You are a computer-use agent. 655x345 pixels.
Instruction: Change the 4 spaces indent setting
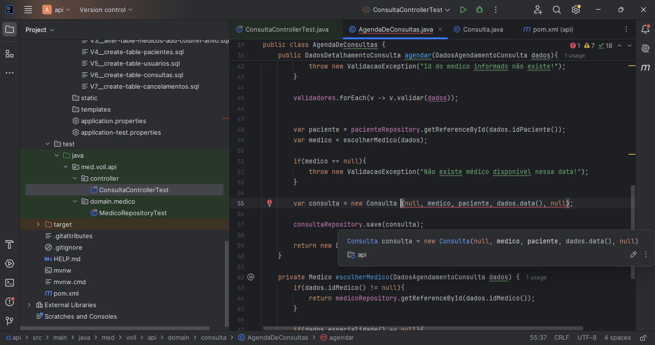click(x=618, y=337)
